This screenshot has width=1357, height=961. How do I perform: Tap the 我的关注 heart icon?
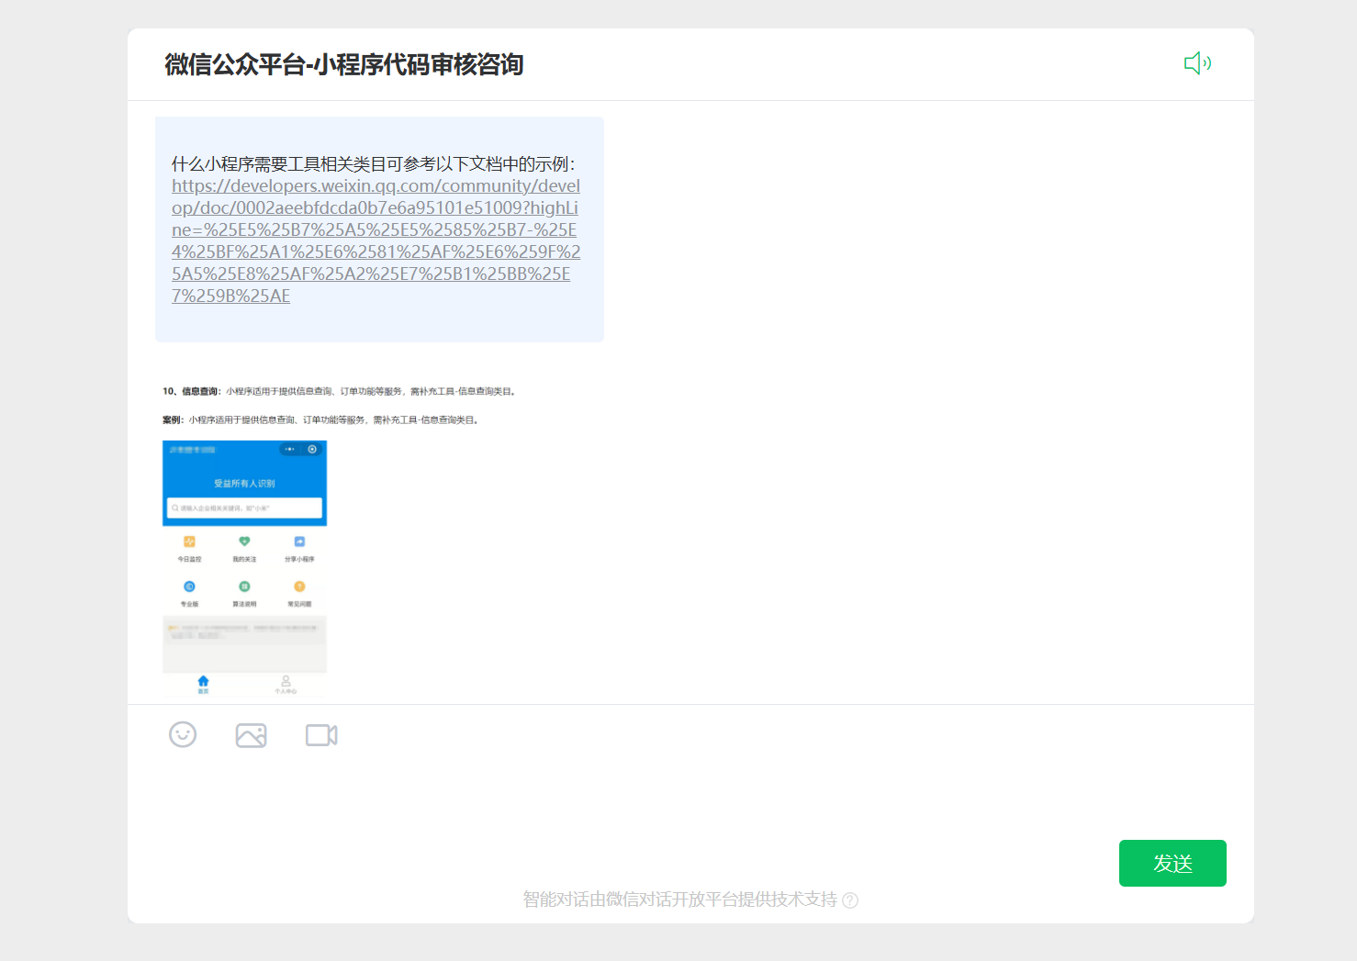244,542
